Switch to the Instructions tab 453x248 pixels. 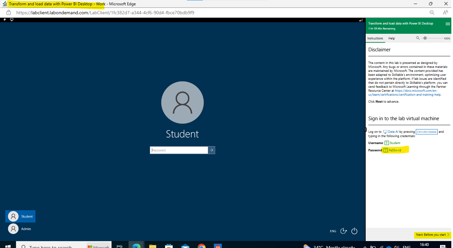tap(375, 38)
